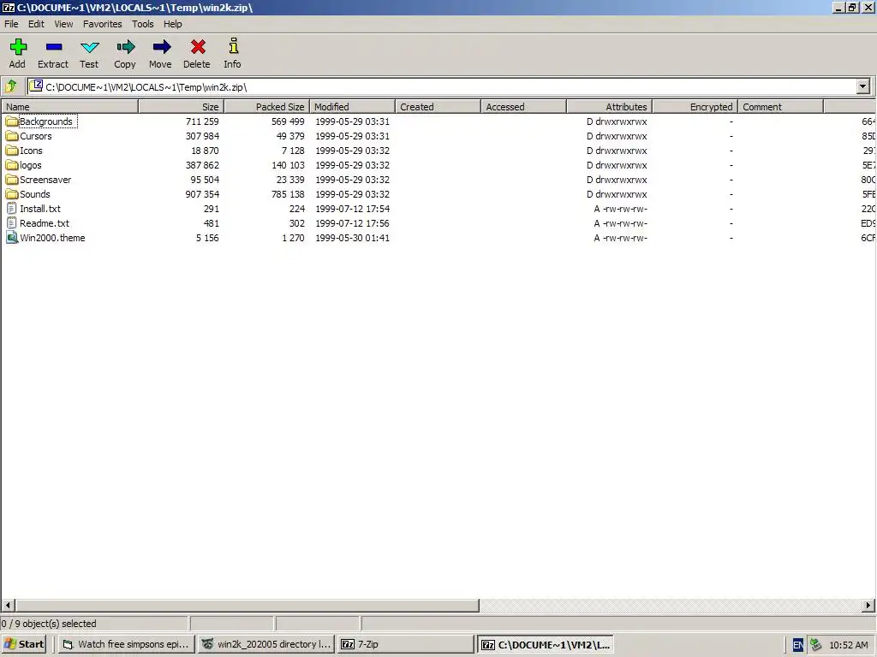Click the Cursors folder icon

(x=12, y=136)
